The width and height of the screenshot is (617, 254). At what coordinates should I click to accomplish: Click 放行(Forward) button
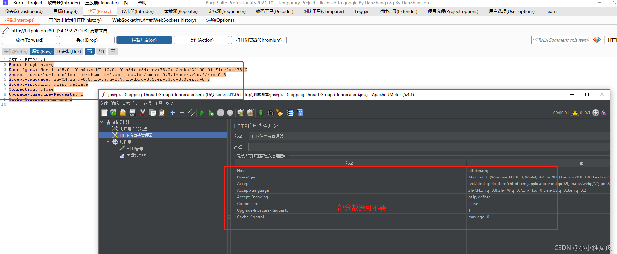[29, 40]
